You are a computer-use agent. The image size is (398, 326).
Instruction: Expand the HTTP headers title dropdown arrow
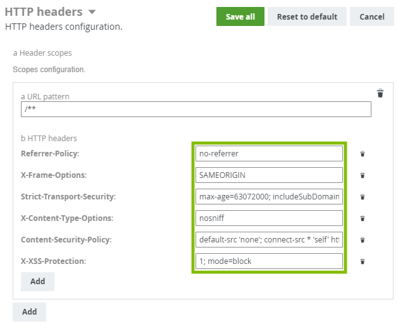tap(92, 12)
